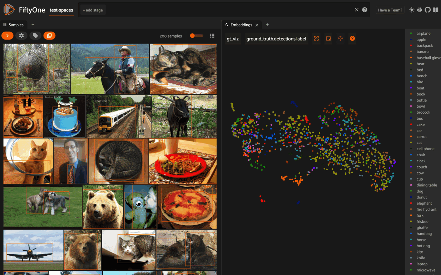Toggle the cake legend entry
Image resolution: width=441 pixels, height=275 pixels.
pos(420,125)
